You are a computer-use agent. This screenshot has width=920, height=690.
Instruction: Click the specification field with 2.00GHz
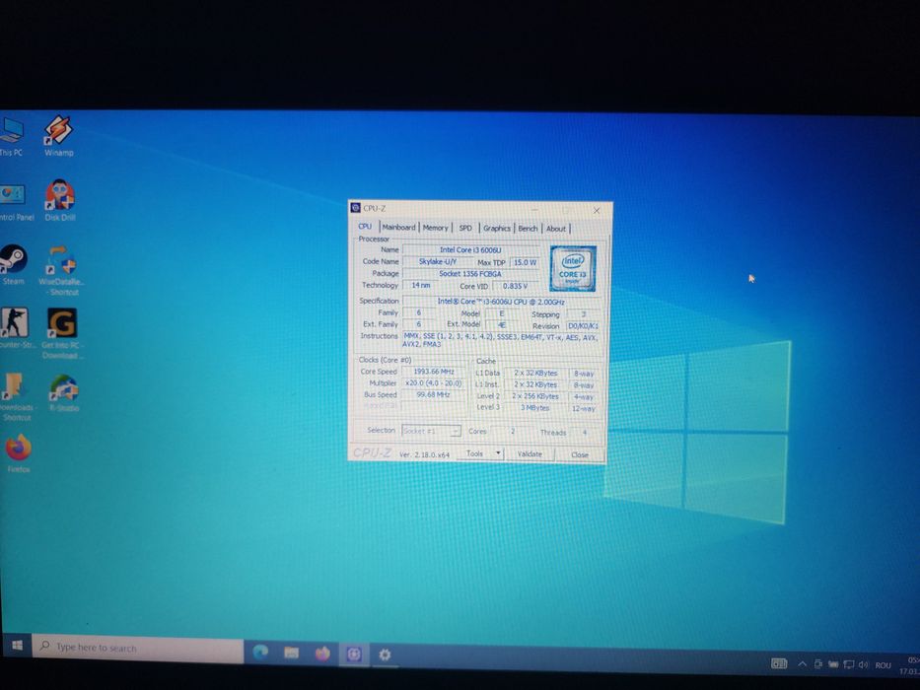[501, 302]
